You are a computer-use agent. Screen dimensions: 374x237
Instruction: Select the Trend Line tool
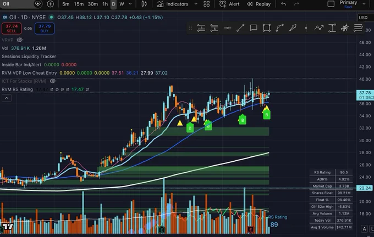[240, 28]
